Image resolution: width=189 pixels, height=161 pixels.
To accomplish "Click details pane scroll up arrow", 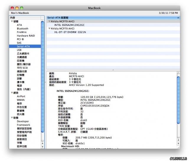I will pyautogui.click(x=178, y=140).
